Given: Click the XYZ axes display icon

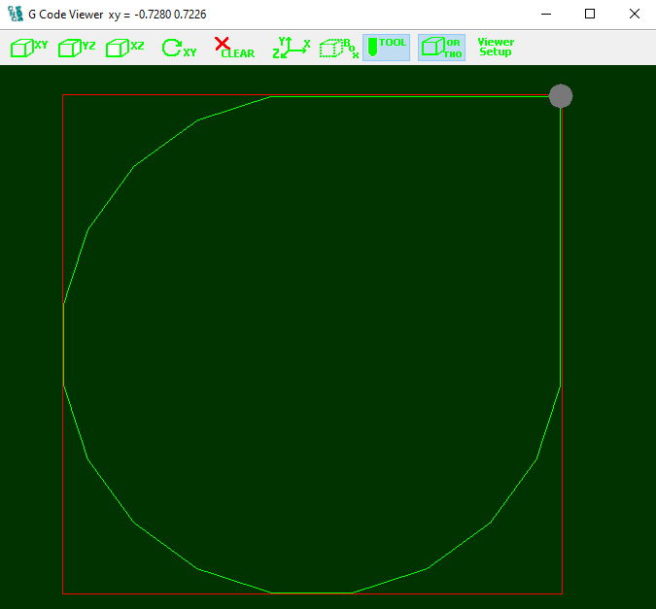Looking at the screenshot, I should (x=291, y=48).
